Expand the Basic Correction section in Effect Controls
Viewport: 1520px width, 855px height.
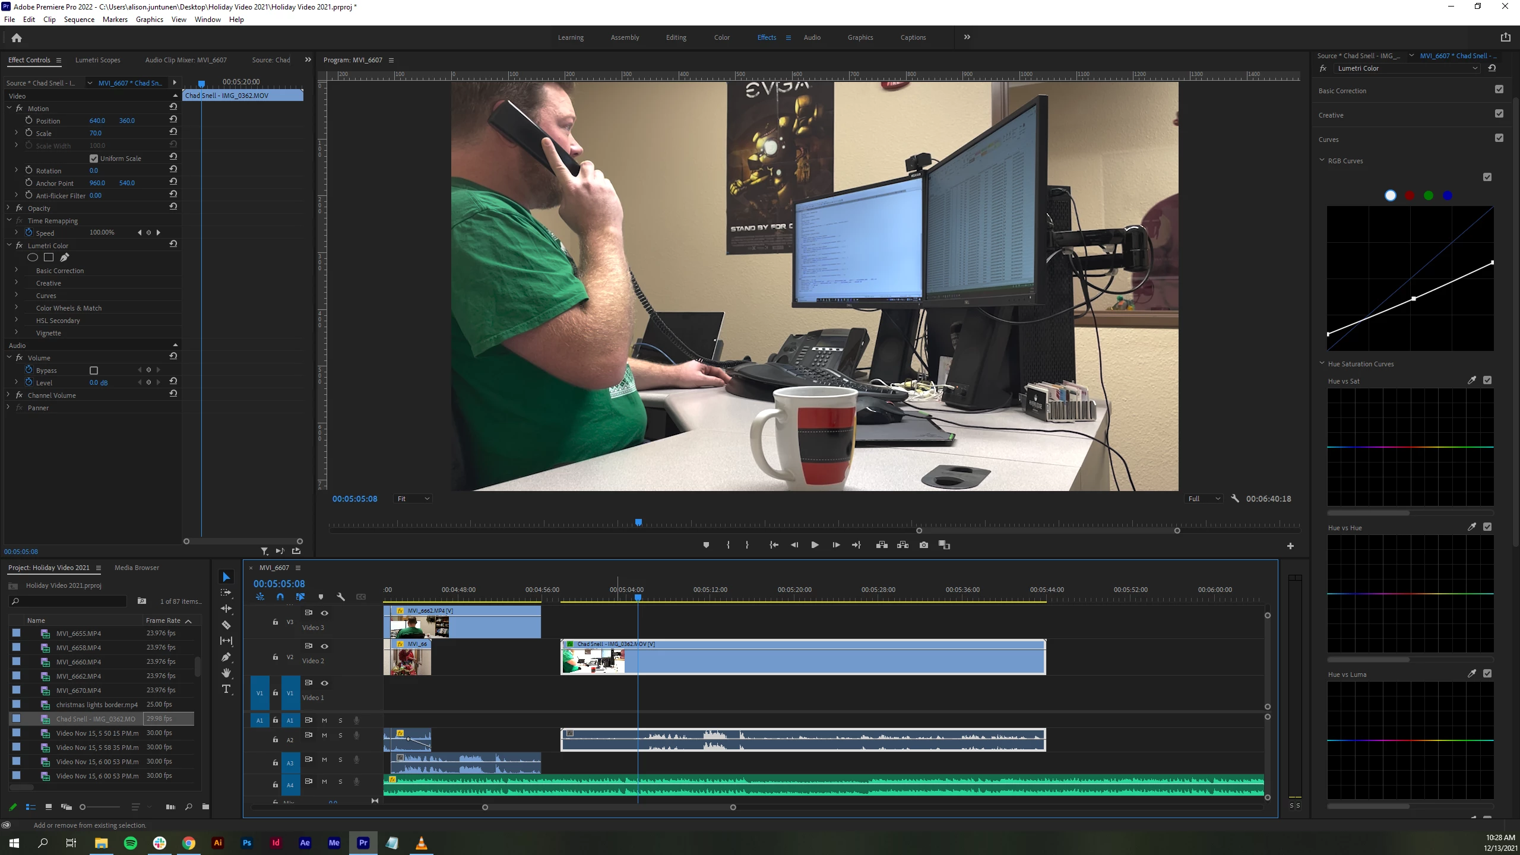[17, 270]
